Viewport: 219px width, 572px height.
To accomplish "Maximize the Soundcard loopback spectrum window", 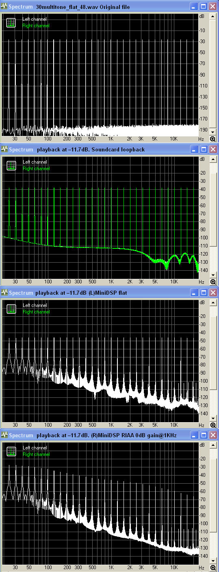I will click(x=204, y=149).
